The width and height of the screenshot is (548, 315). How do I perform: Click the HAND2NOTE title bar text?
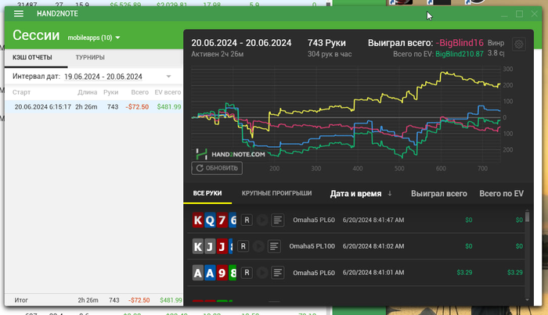tap(57, 13)
